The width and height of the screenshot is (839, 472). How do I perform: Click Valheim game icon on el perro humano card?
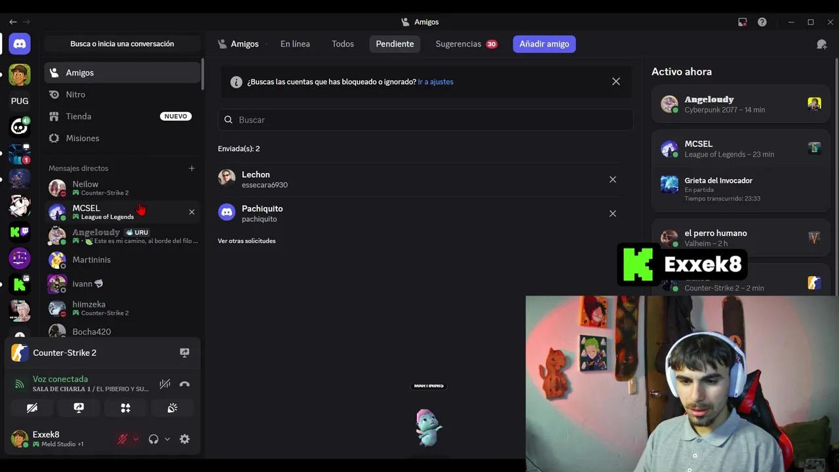(x=814, y=237)
